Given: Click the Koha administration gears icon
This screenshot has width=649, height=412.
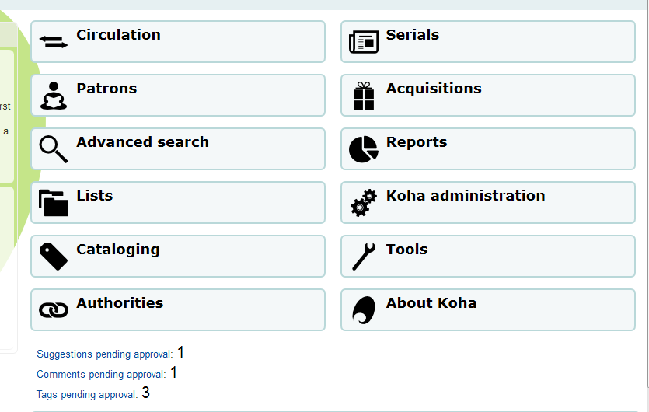Looking at the screenshot, I should [x=364, y=203].
